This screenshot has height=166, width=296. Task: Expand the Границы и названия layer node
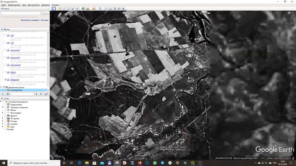3,107
